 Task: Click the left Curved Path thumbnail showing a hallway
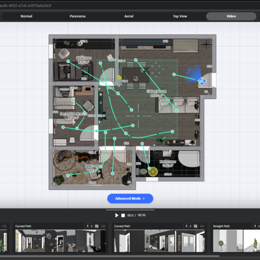click(30, 241)
